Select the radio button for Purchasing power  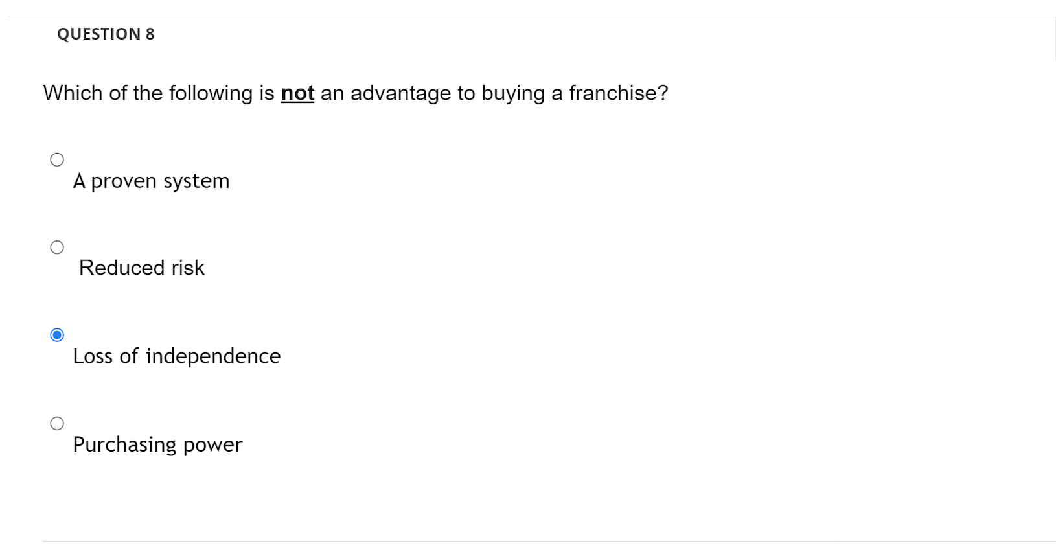pyautogui.click(x=58, y=422)
